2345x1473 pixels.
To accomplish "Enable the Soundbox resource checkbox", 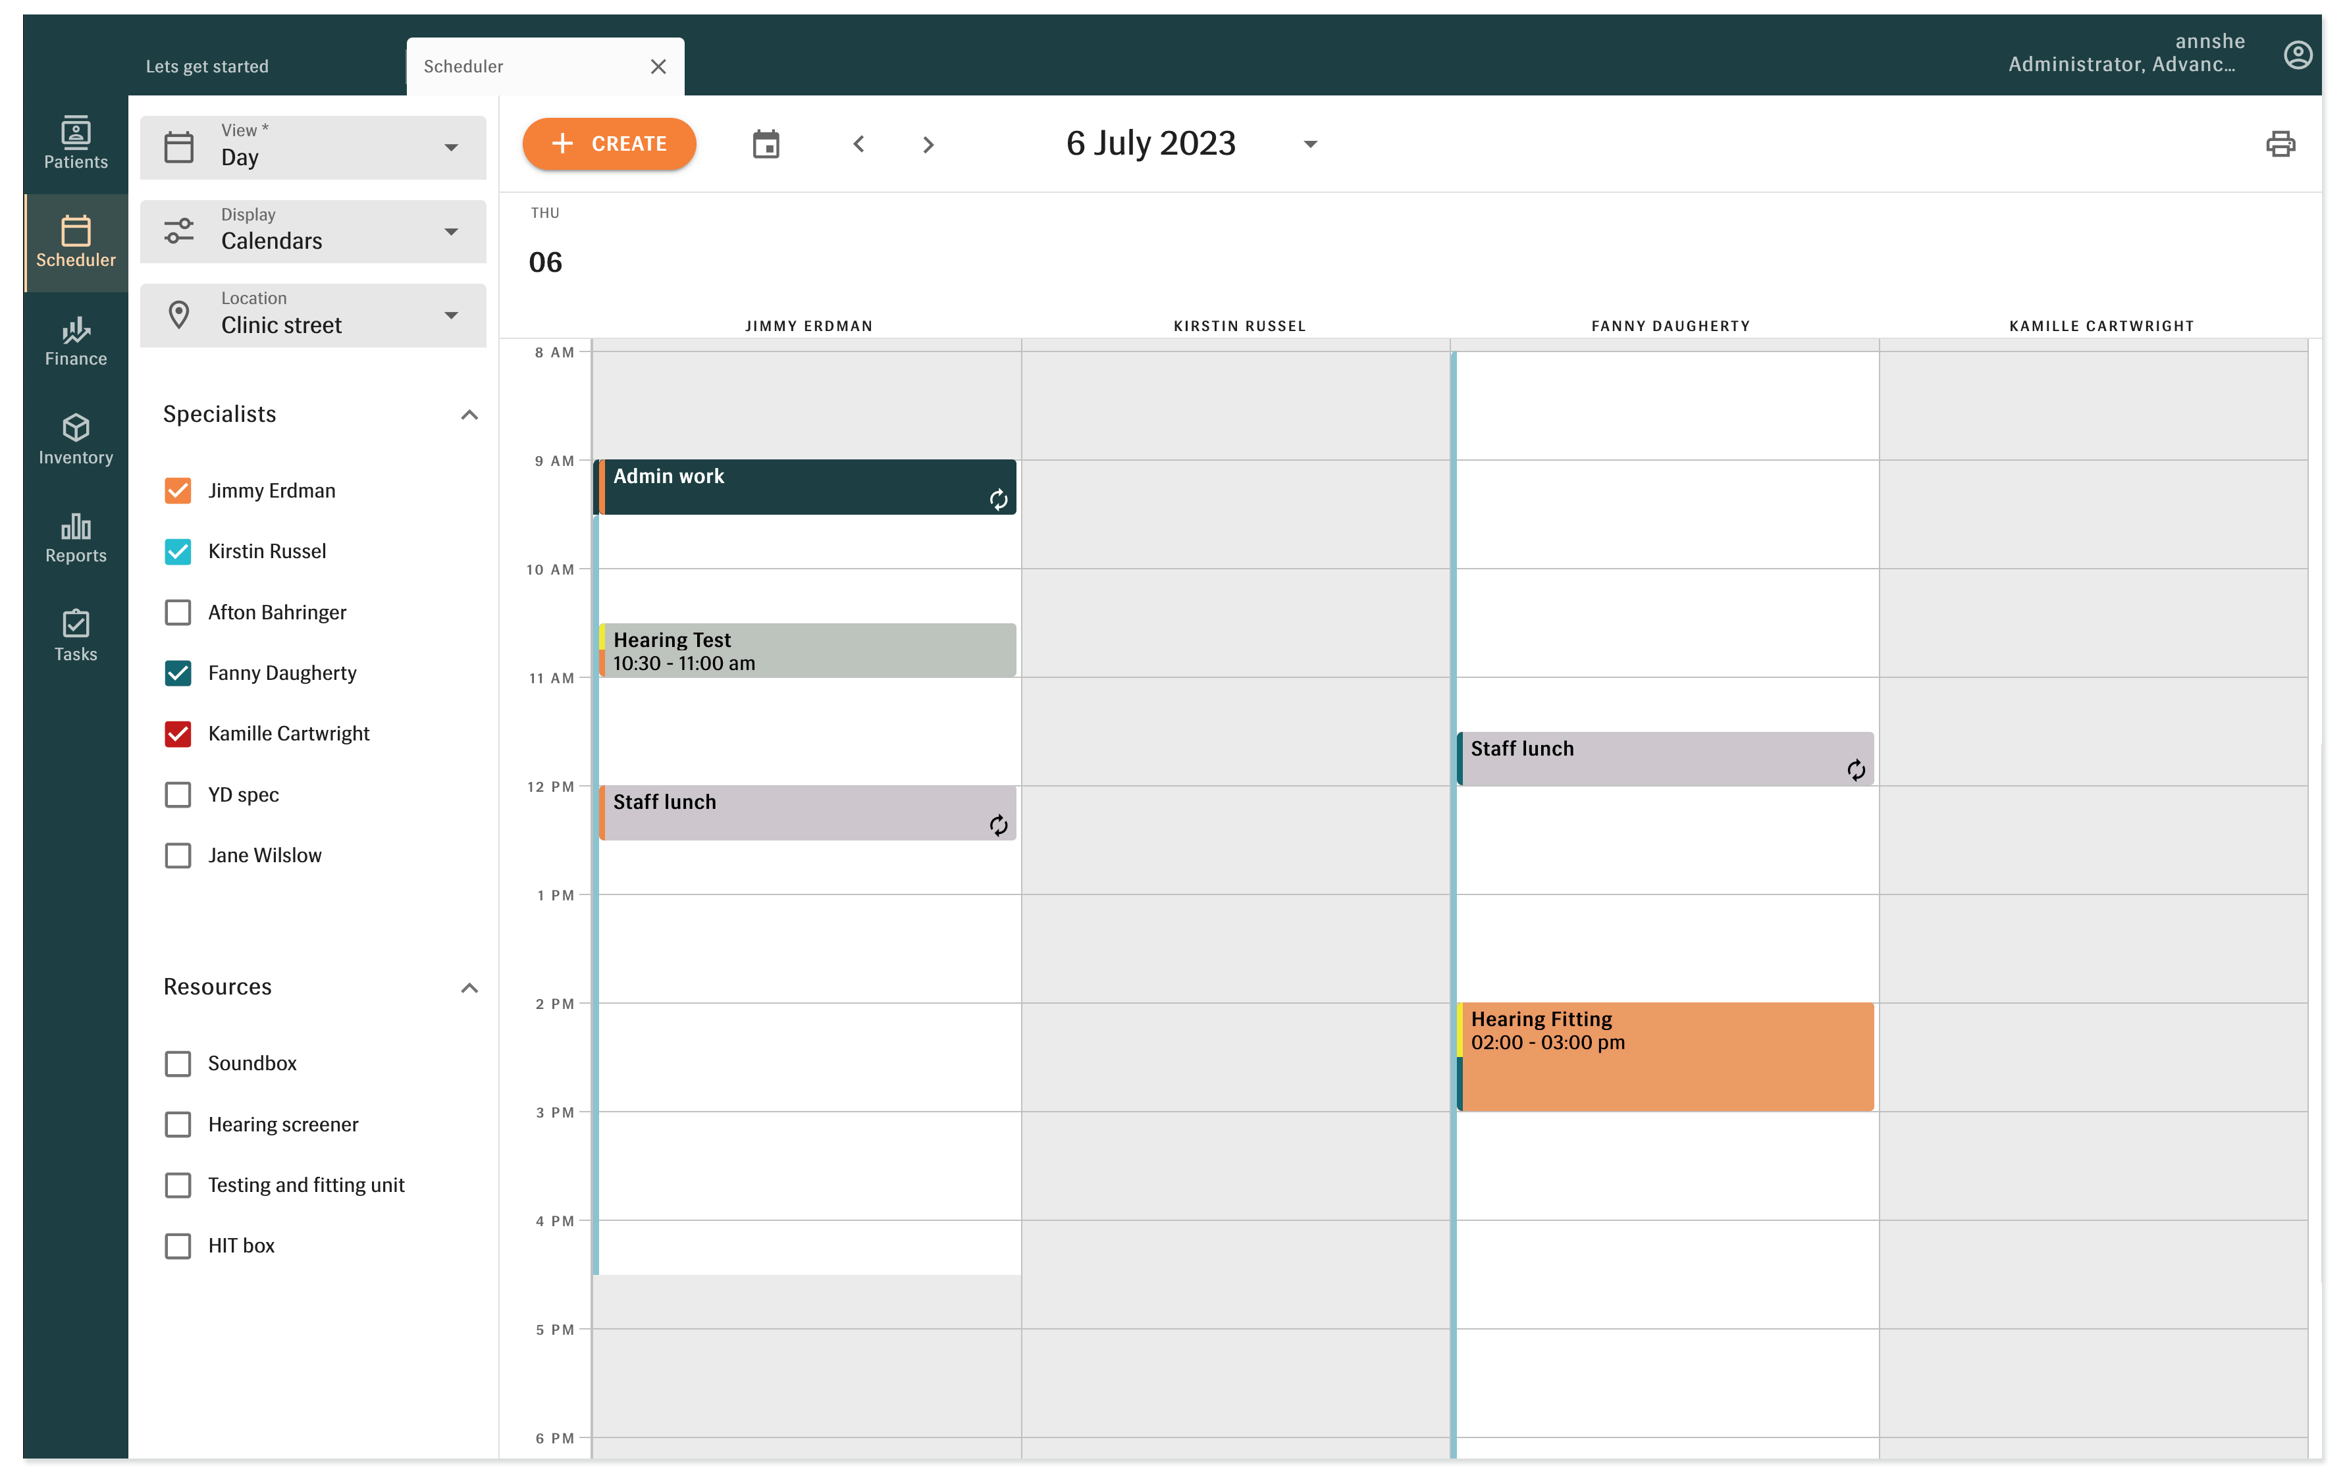I will (178, 1062).
